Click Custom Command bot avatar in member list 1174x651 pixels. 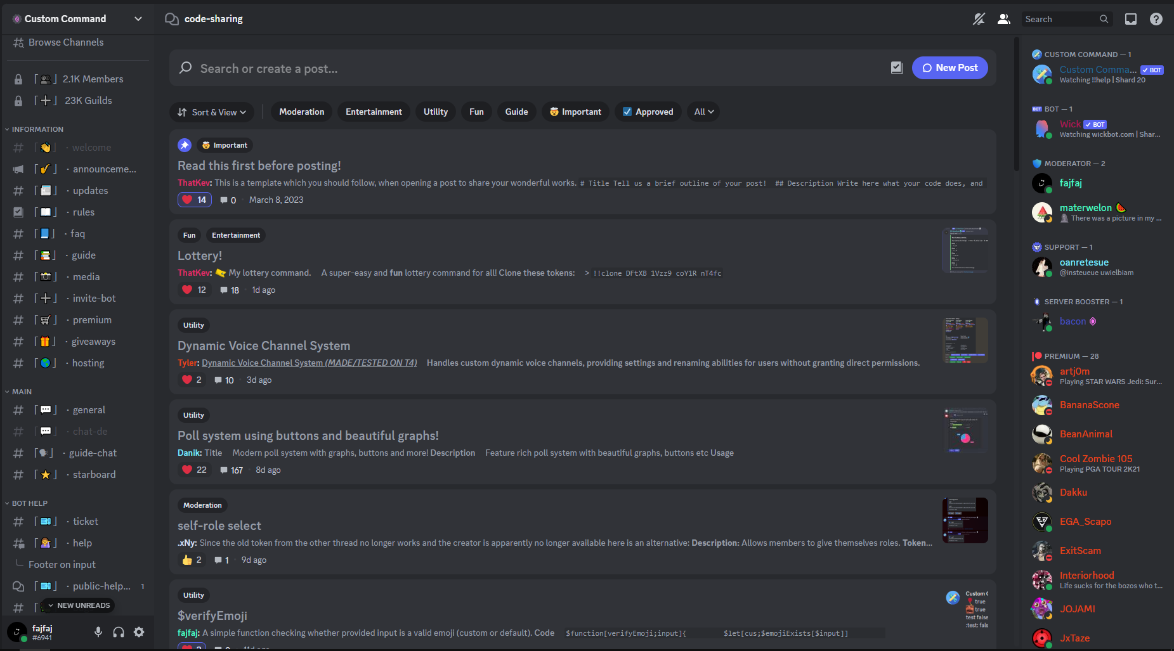click(x=1041, y=74)
